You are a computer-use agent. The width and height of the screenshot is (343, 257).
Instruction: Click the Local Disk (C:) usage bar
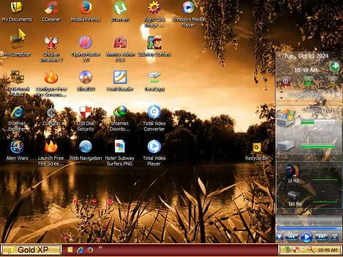[318, 122]
